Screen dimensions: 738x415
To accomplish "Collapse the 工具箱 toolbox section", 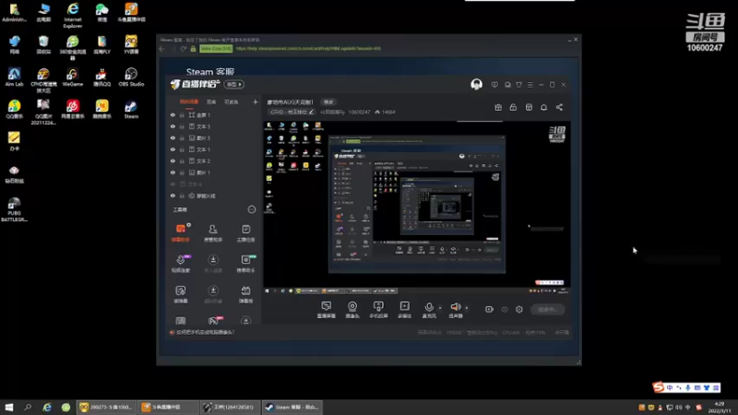I will (251, 209).
